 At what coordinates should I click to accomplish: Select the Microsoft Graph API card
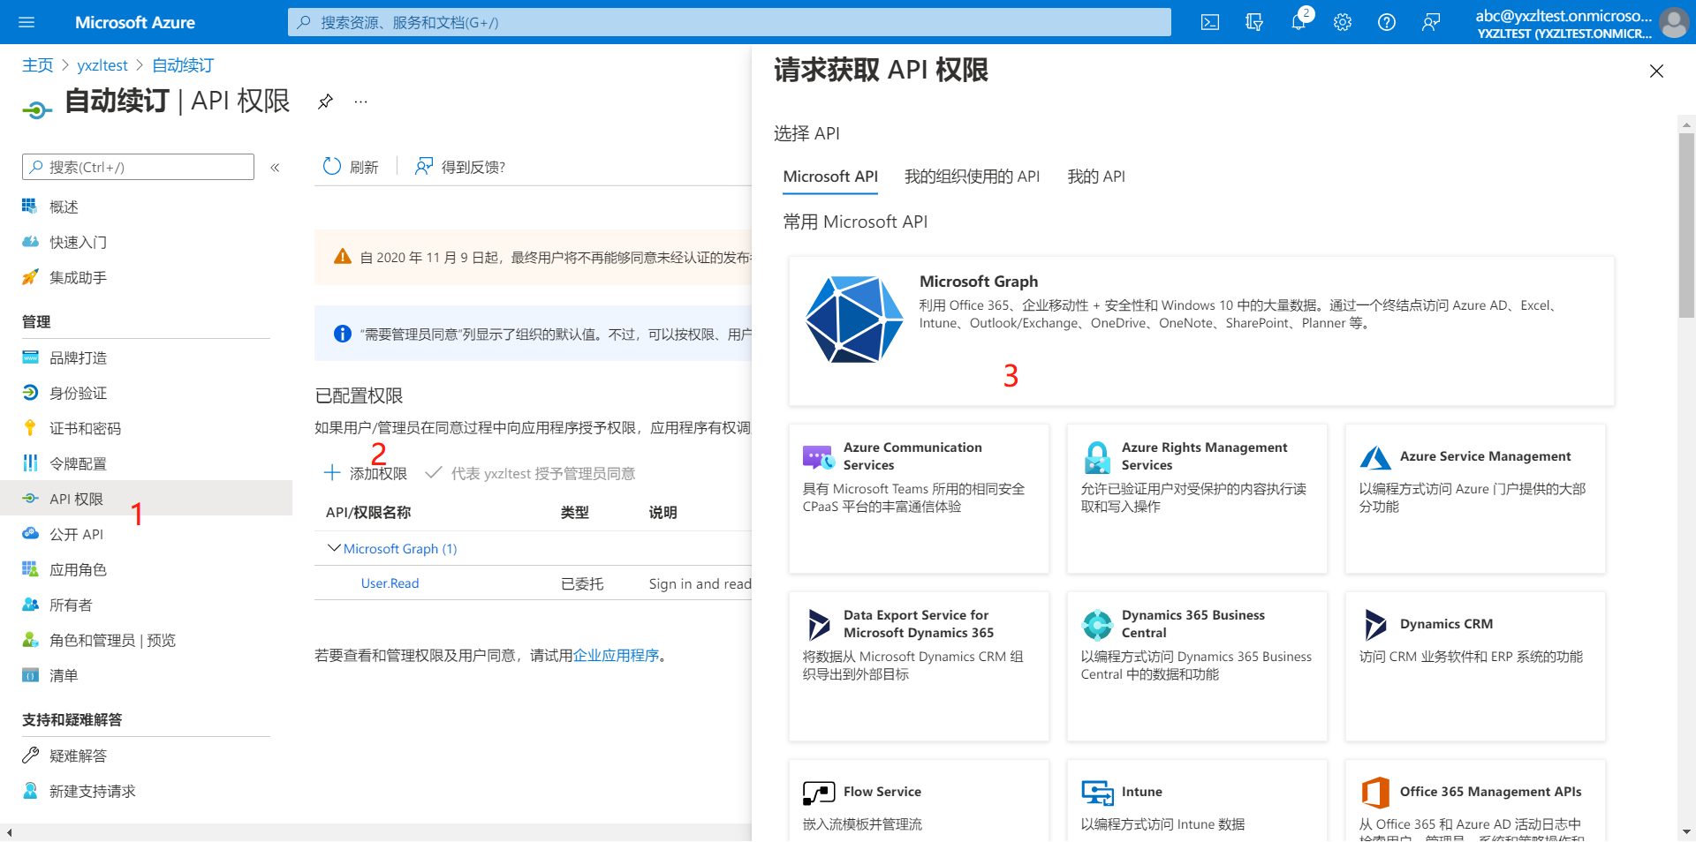pos(1200,331)
